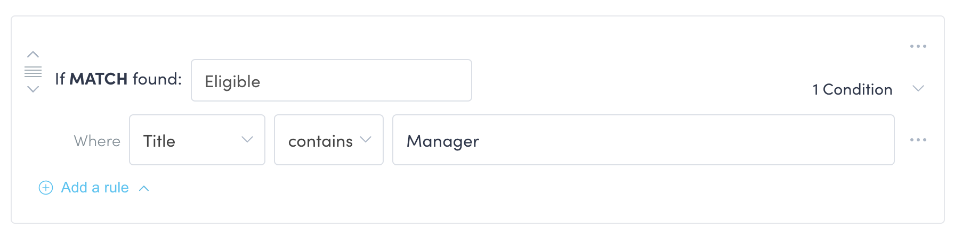Click the Where label
This screenshot has height=236, width=954.
tap(97, 141)
